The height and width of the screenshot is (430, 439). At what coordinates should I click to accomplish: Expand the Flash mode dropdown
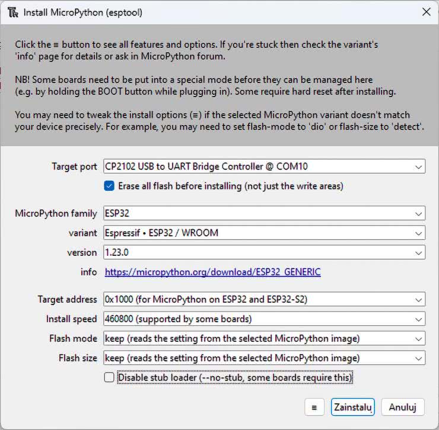click(x=419, y=339)
